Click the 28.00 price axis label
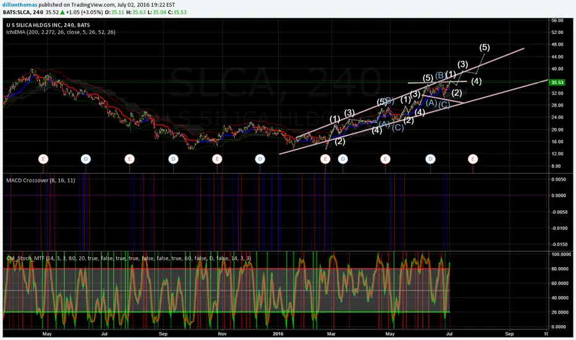The image size is (576, 340). (557, 105)
